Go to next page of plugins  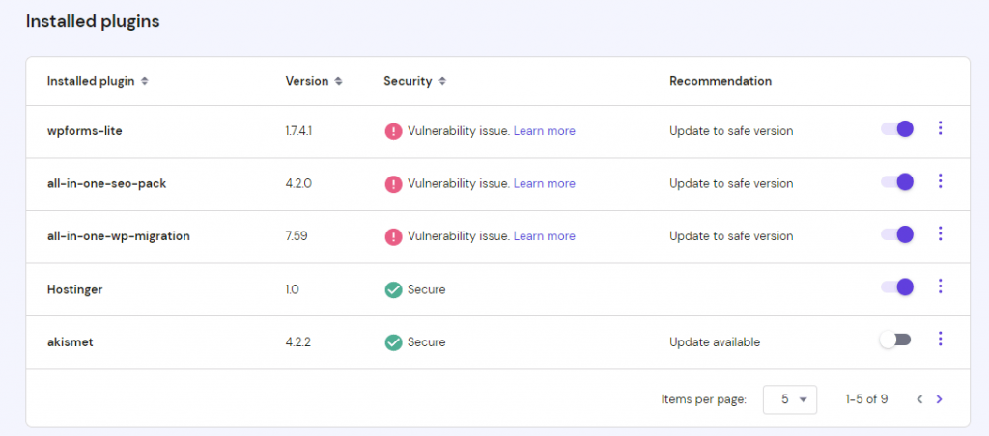939,398
